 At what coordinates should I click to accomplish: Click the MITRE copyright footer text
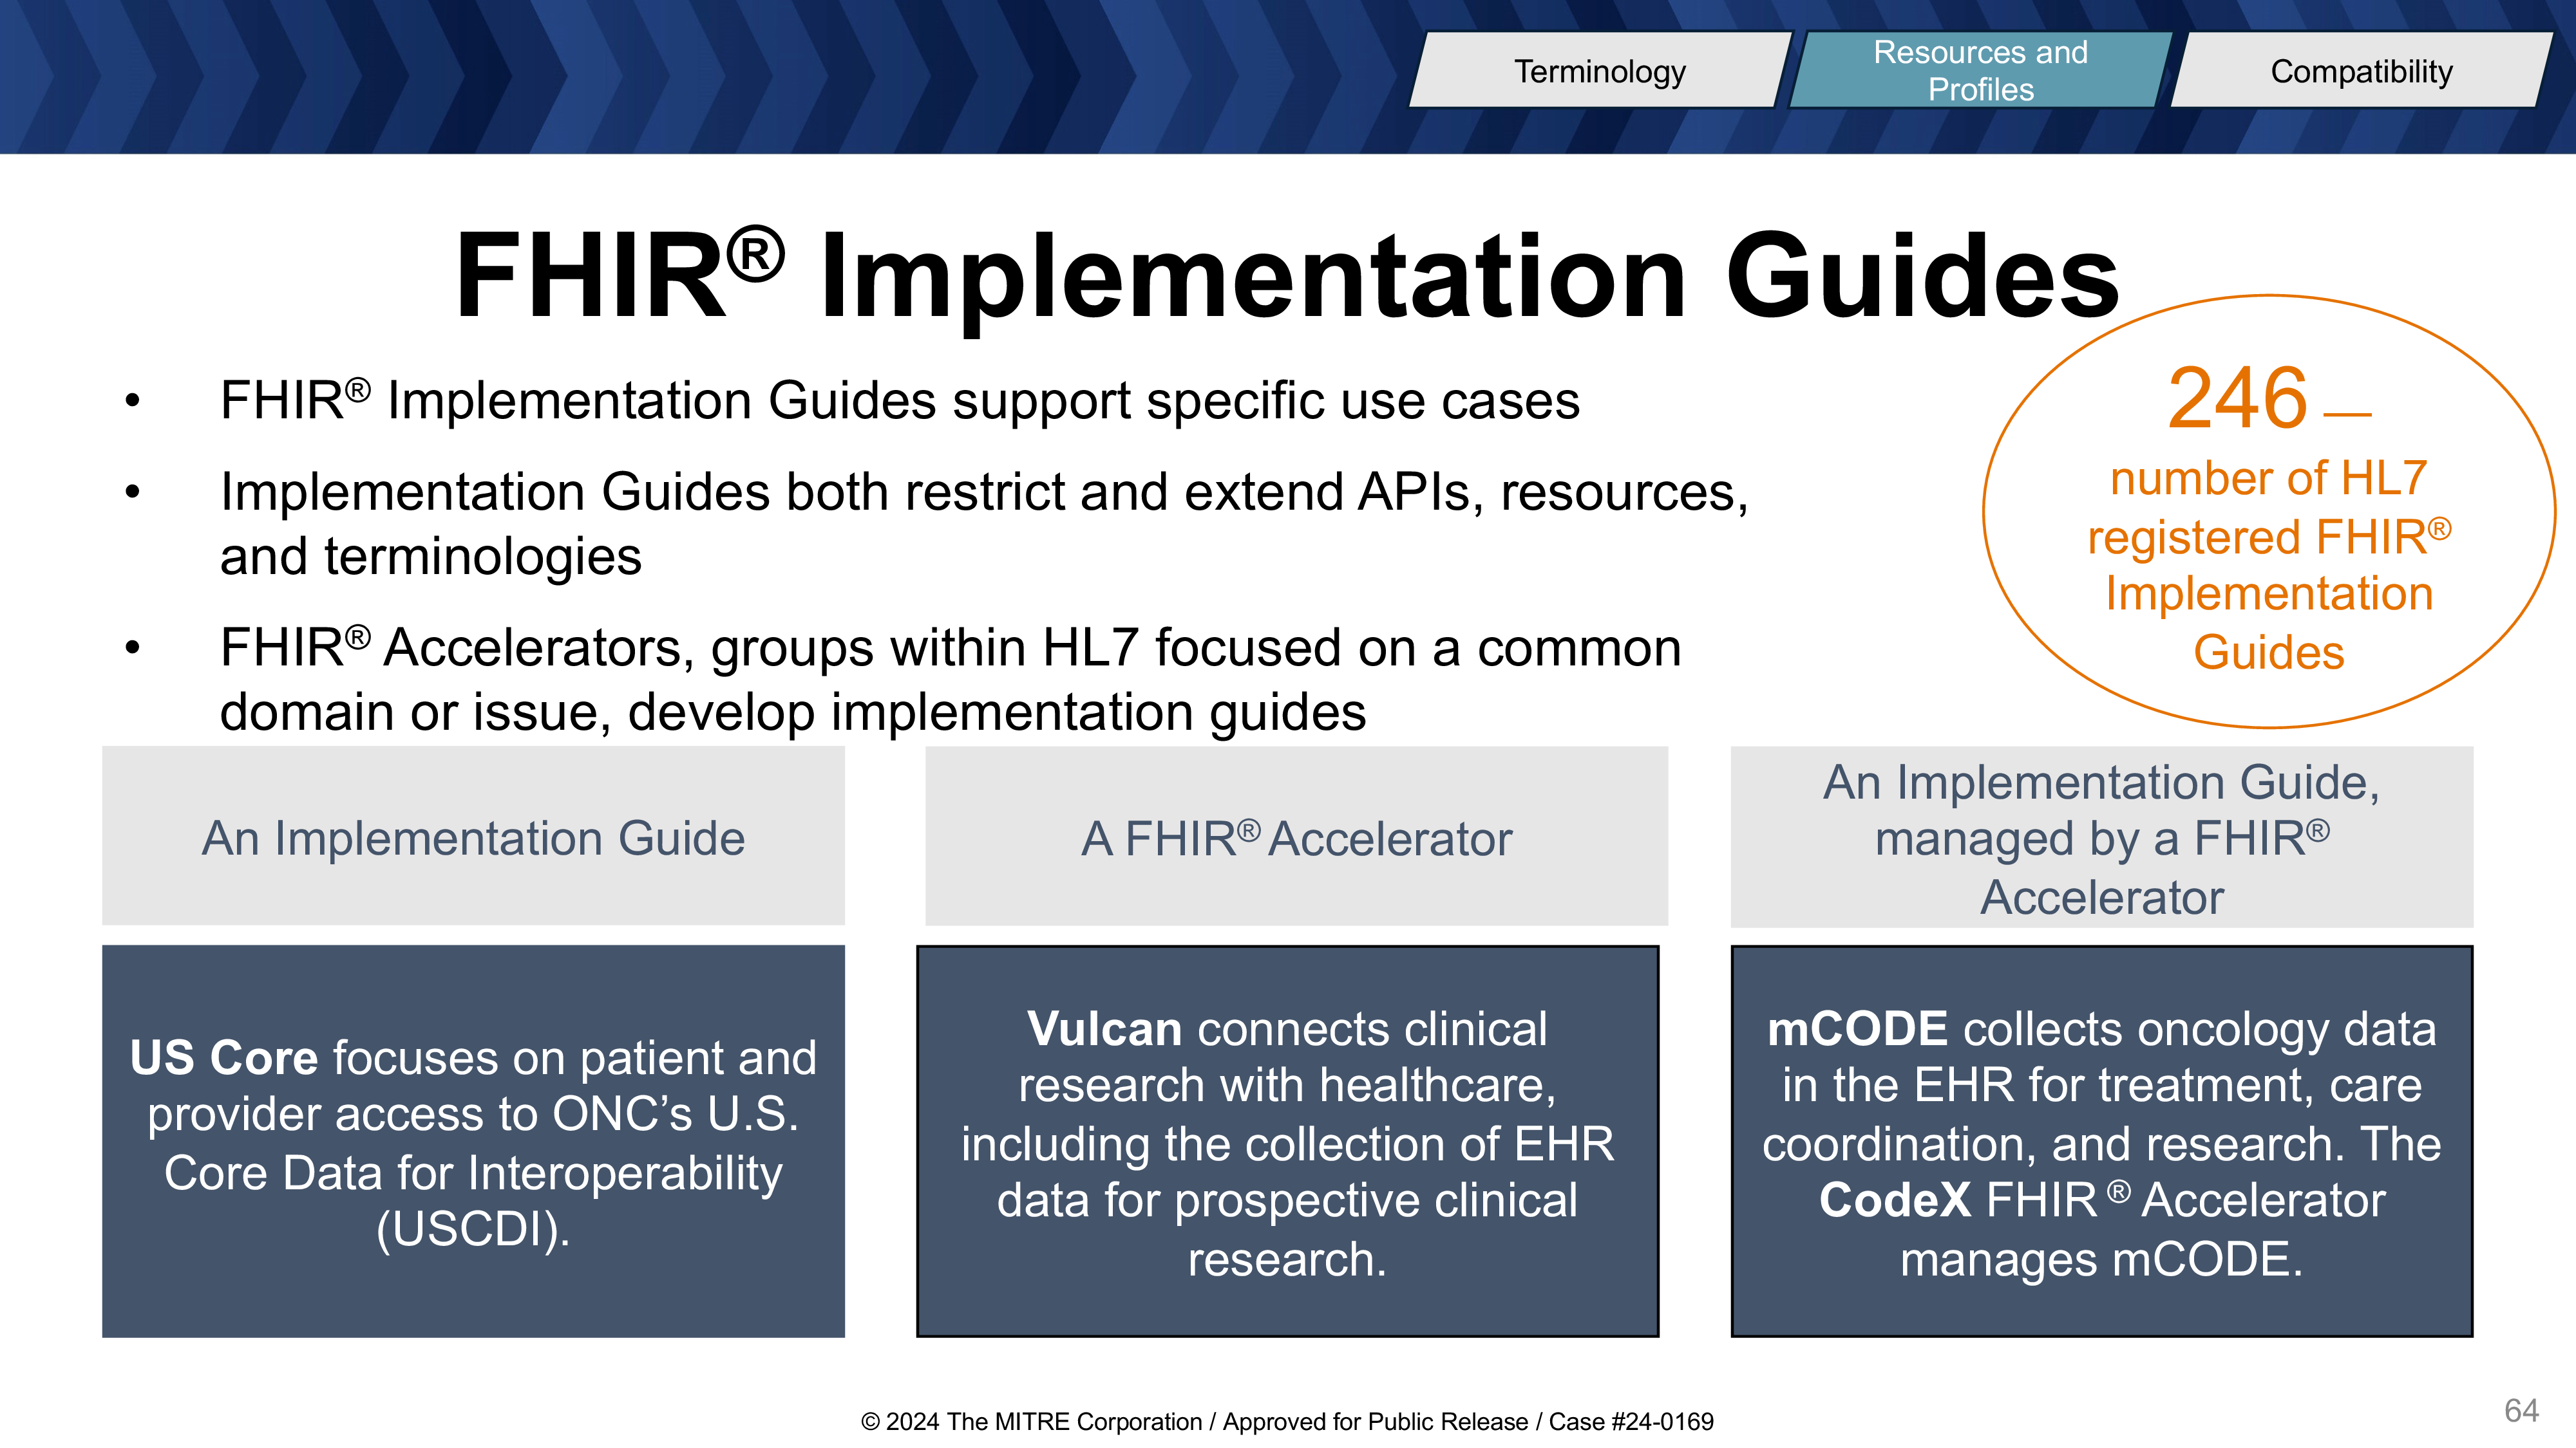click(1287, 1422)
